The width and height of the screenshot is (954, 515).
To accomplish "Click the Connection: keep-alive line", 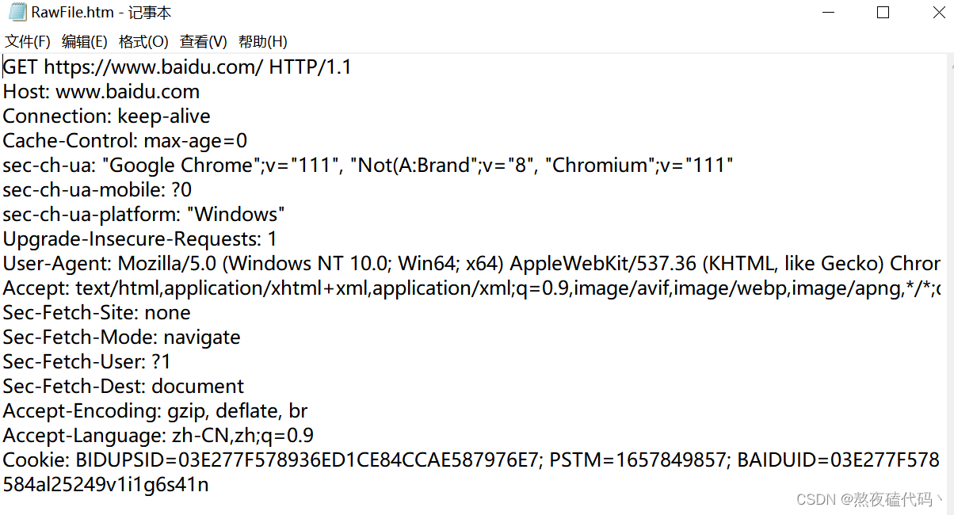I will coord(107,116).
